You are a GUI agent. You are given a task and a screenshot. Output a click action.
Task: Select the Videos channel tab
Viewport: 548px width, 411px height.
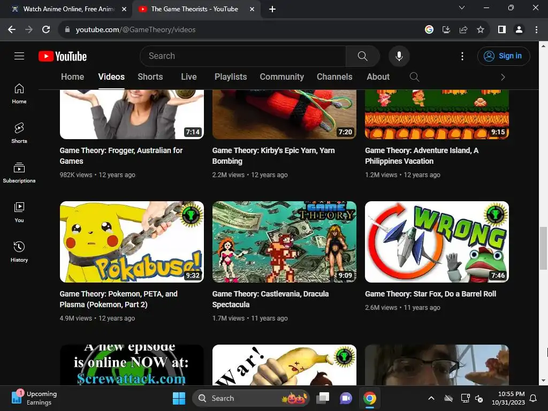coord(111,77)
